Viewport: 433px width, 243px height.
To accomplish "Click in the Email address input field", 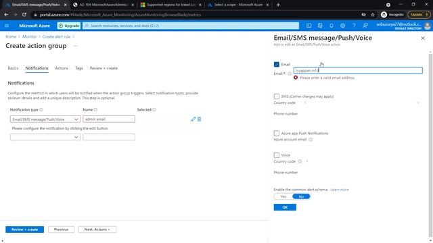I will [358, 70].
